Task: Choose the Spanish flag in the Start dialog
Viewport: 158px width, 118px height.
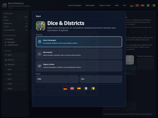Action: pyautogui.click(x=79, y=88)
